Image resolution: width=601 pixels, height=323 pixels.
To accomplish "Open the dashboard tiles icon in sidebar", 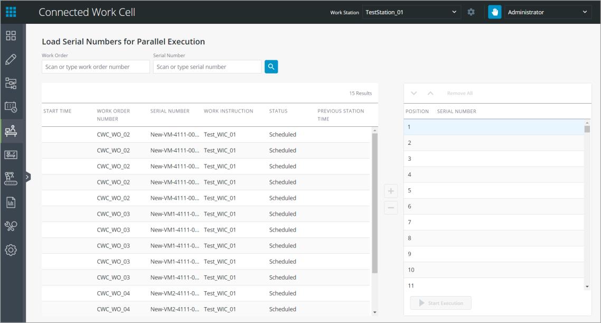I will point(11,35).
